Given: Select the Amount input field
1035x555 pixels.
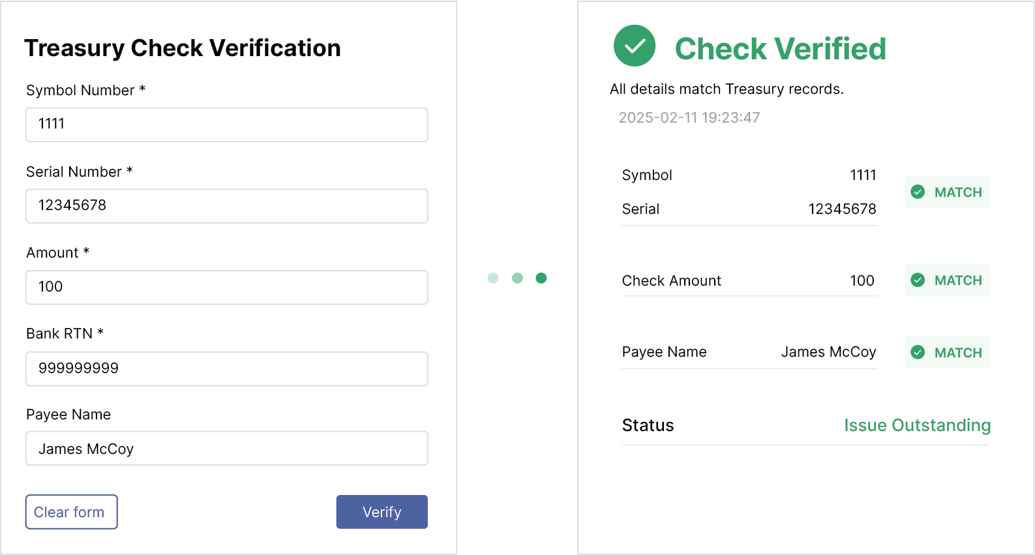Looking at the screenshot, I should coord(226,287).
